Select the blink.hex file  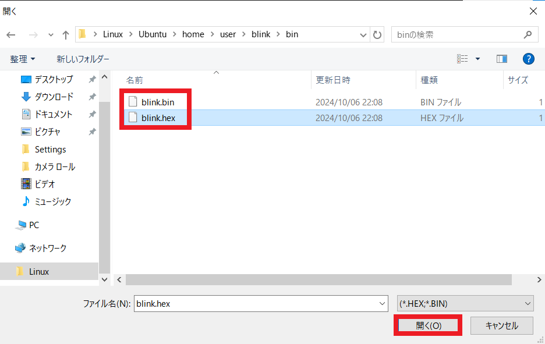click(158, 118)
